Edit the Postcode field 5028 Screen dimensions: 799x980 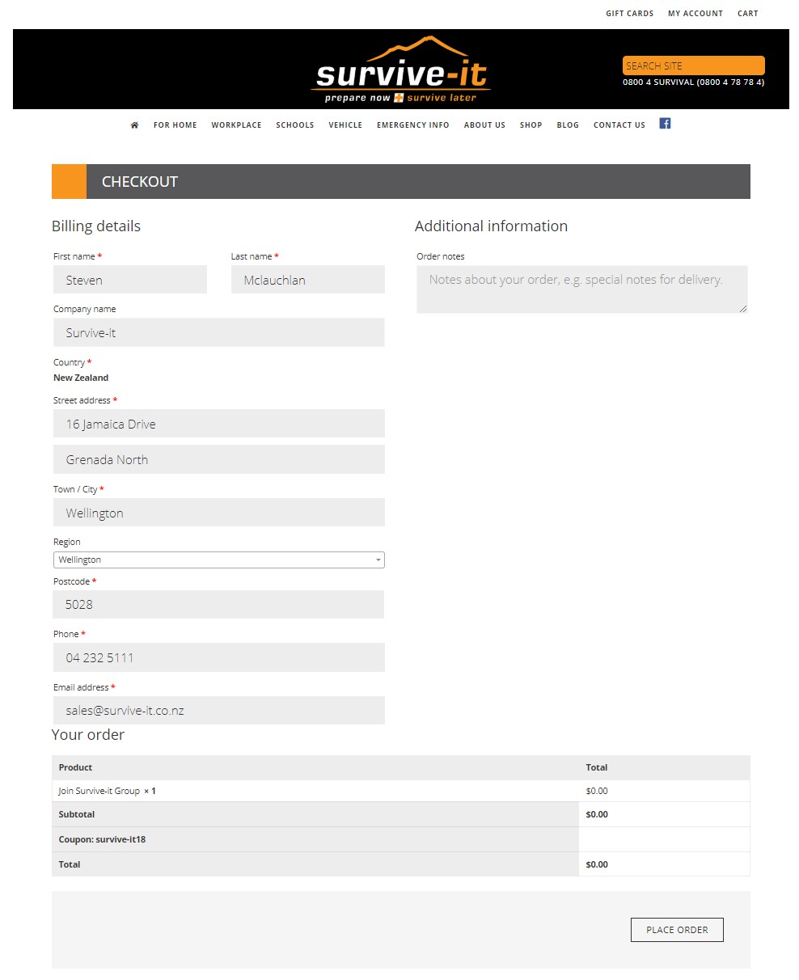(x=219, y=604)
